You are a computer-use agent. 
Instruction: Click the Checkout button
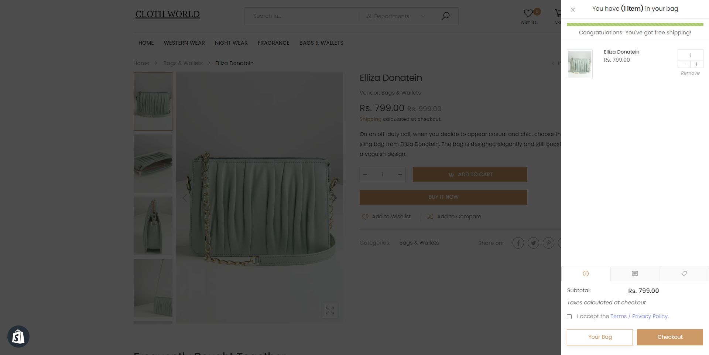coord(670,337)
